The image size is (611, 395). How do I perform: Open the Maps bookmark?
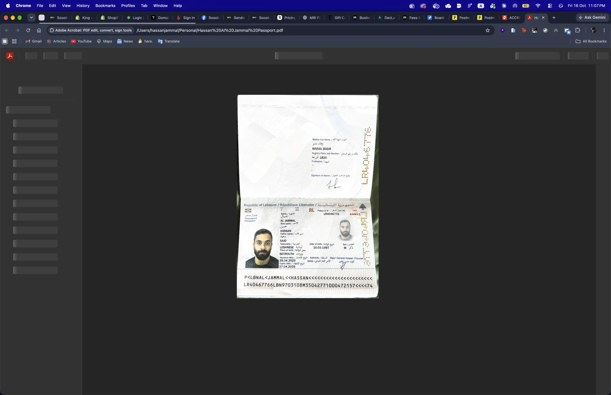(x=105, y=41)
